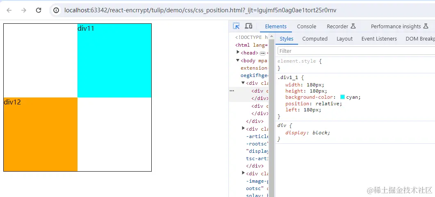Click the Filter styles input field
This screenshot has height=197, width=435.
pyautogui.click(x=356, y=51)
